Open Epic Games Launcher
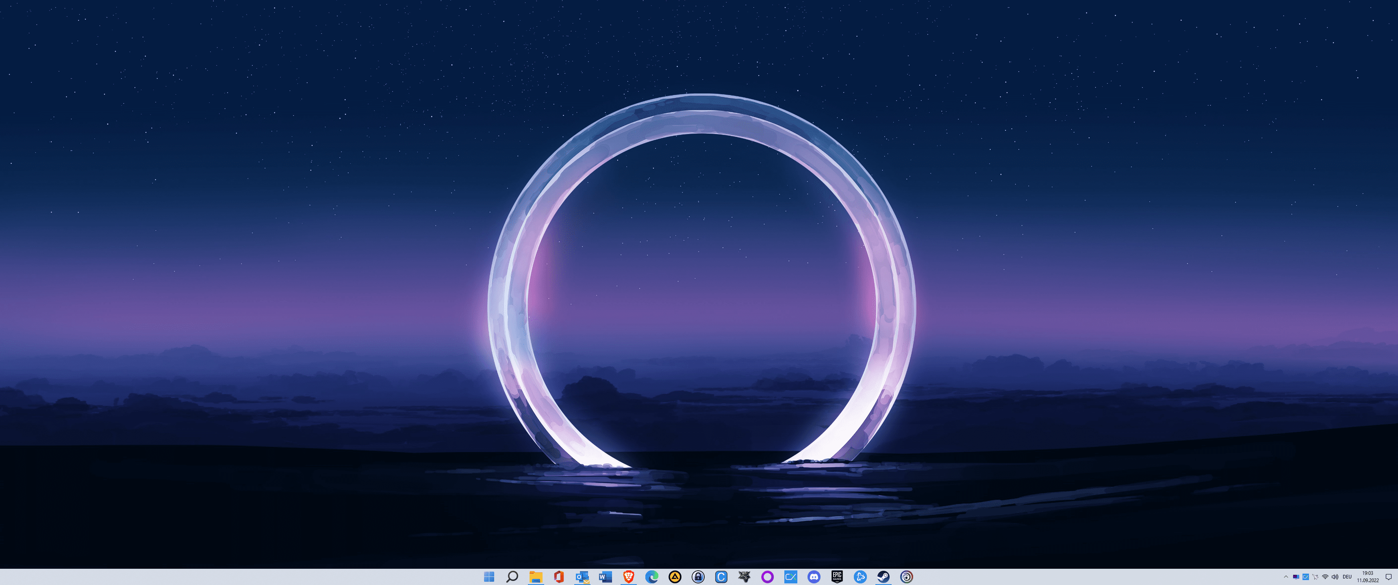 [837, 577]
